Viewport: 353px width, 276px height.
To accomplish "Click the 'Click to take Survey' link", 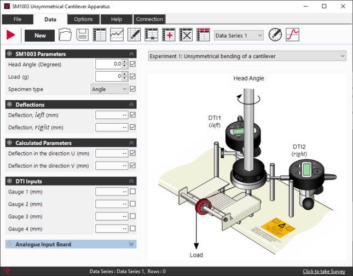I will 323,271.
